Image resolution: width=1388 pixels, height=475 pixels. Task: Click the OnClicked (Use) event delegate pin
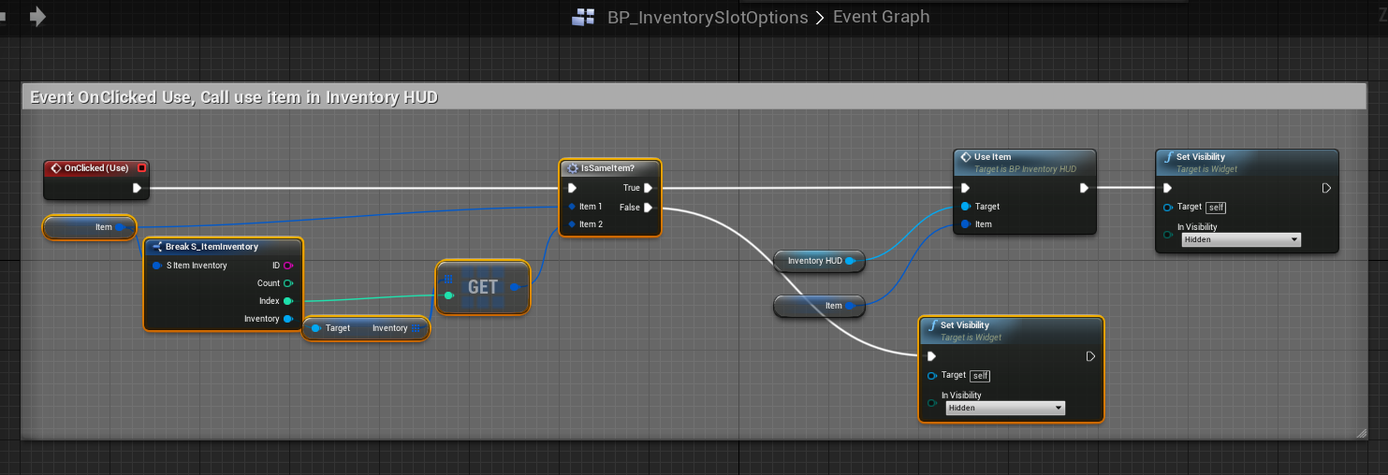pos(141,168)
